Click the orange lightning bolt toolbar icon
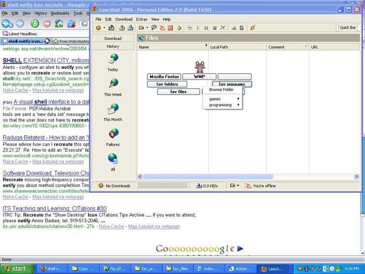This screenshot has width=365, height=274. [253, 28]
